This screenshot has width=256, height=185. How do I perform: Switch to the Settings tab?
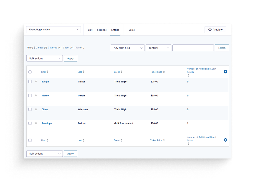(102, 30)
